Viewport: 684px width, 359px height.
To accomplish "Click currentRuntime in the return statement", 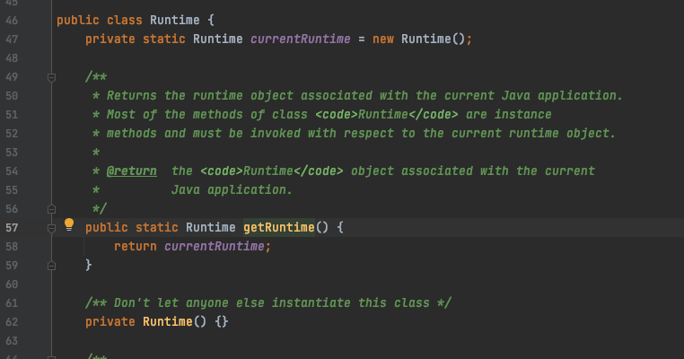I will tap(215, 247).
